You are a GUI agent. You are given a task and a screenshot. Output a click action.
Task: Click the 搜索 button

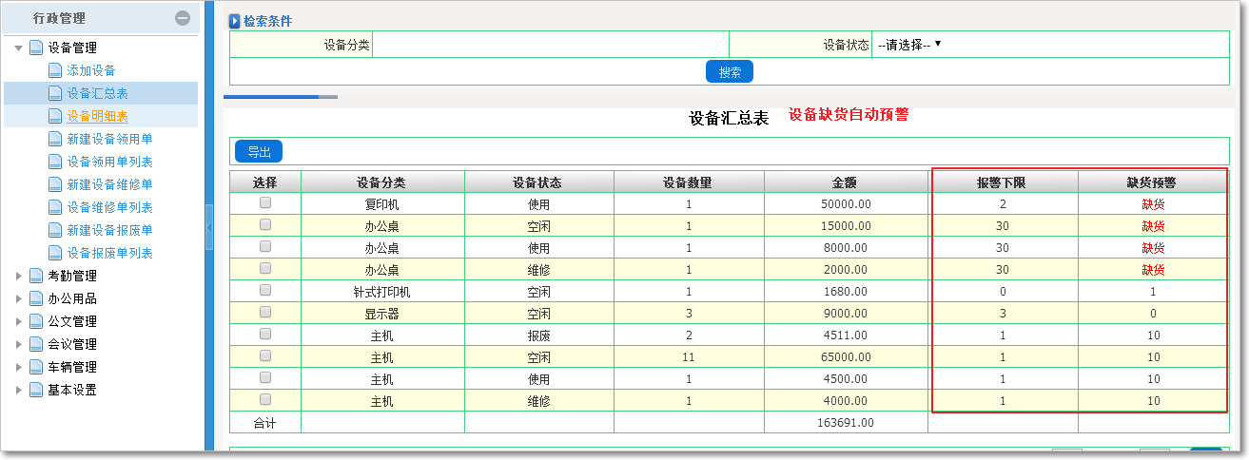click(730, 71)
